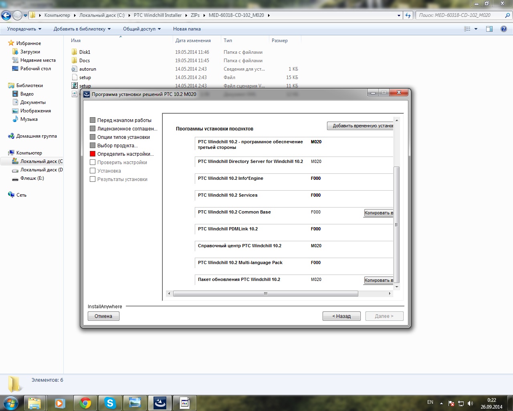Image resolution: width=513 pixels, height=411 pixels.
Task: Open Windows Explorer from the taskbar
Action: pyautogui.click(x=35, y=403)
